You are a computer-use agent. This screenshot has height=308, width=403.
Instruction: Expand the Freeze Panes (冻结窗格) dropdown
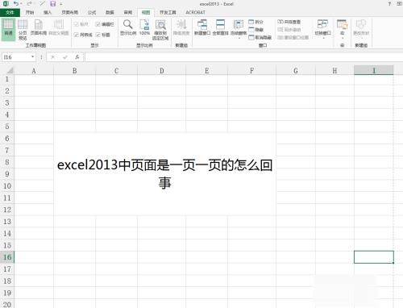(x=239, y=30)
